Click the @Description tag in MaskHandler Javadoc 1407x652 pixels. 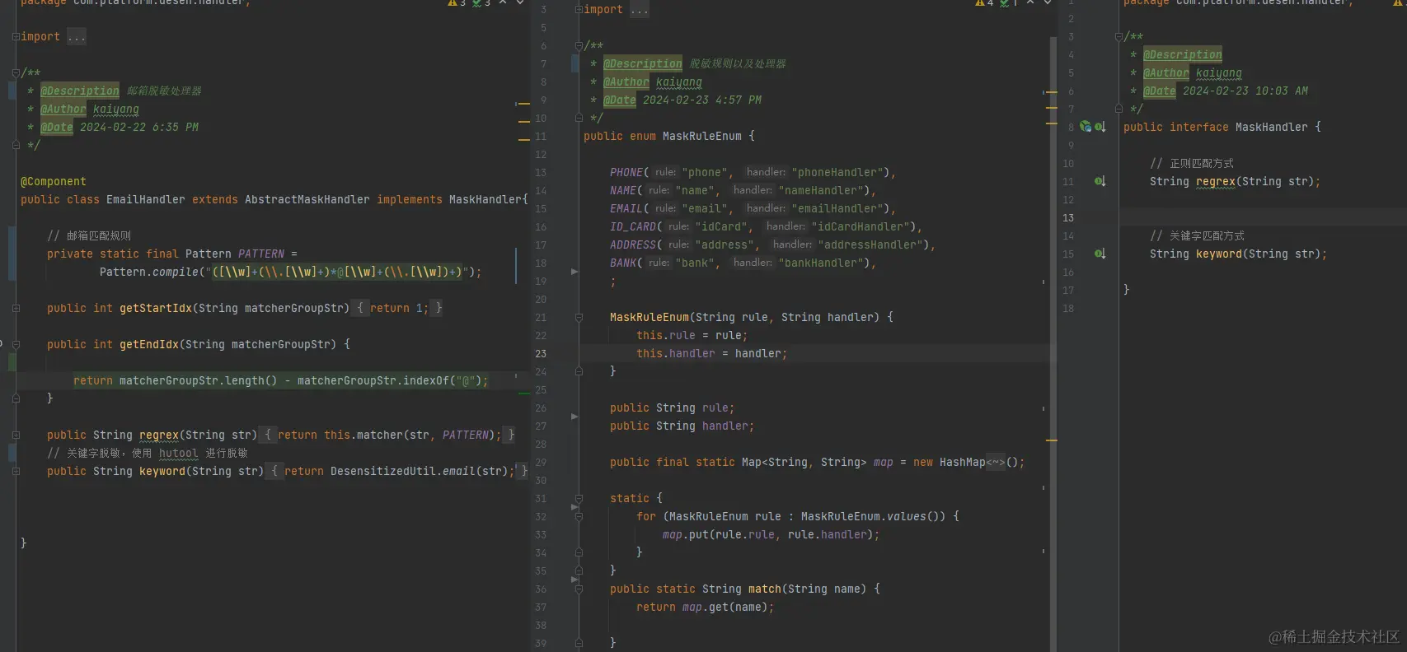[1183, 54]
